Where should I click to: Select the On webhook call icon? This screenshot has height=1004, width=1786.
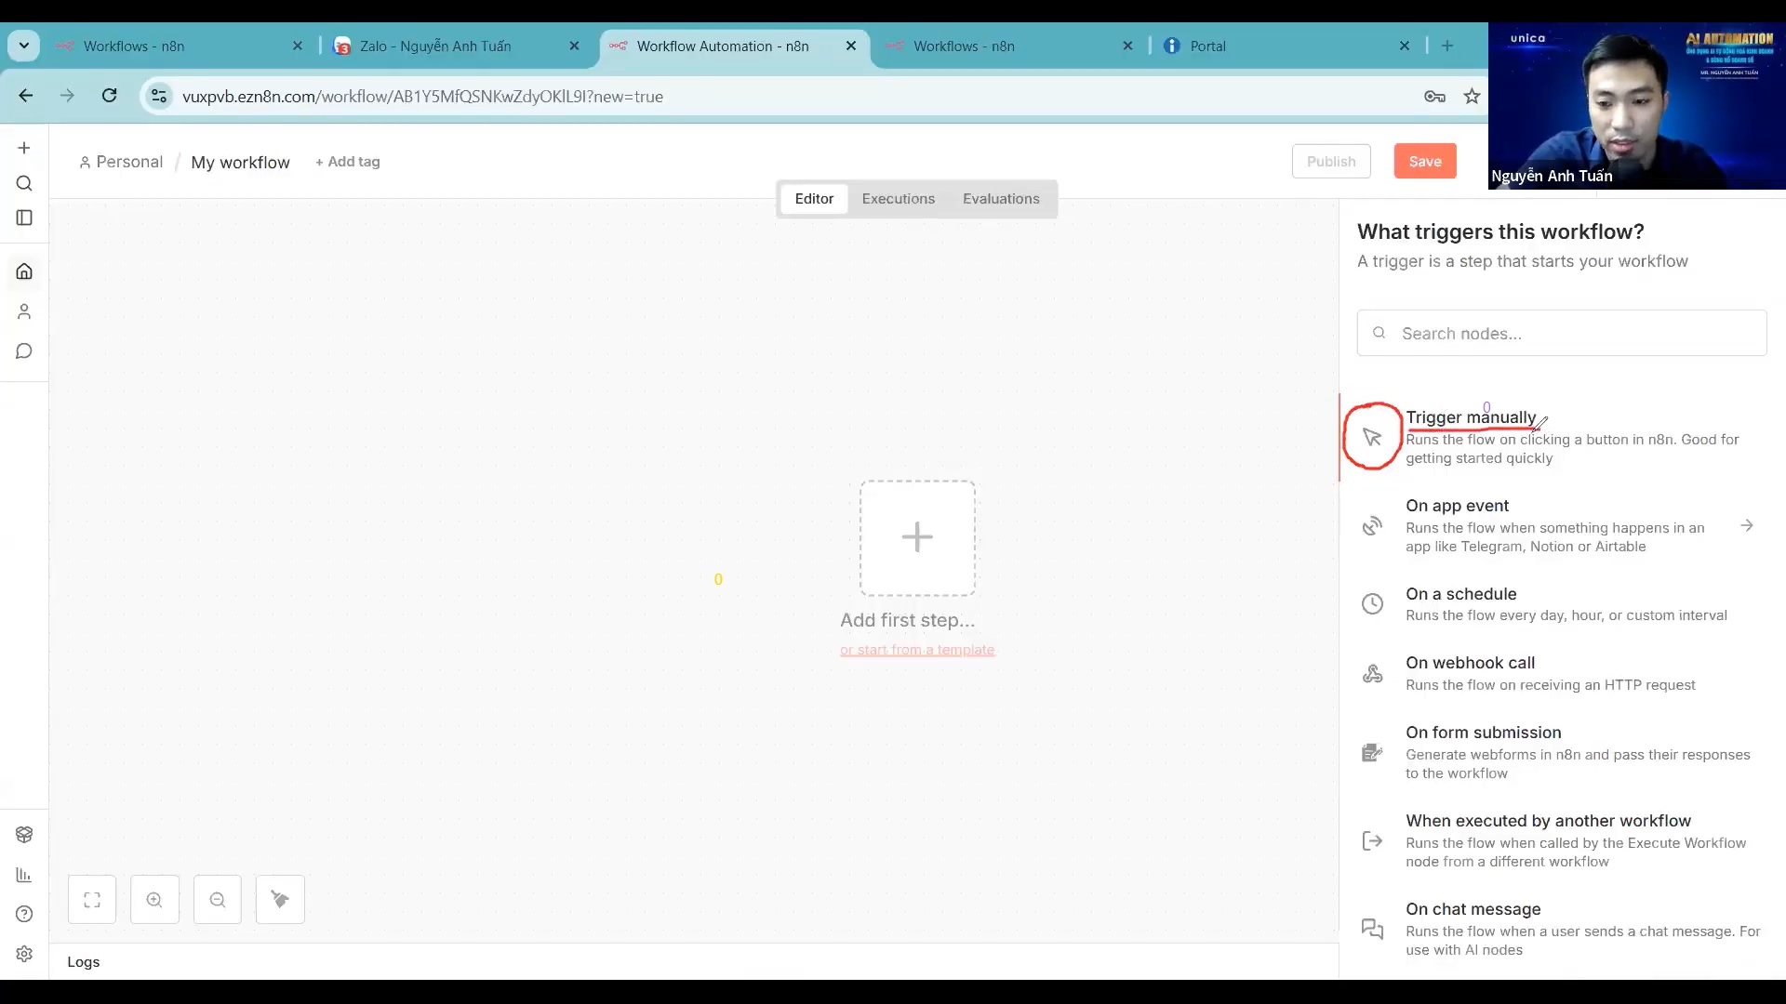pyautogui.click(x=1372, y=674)
